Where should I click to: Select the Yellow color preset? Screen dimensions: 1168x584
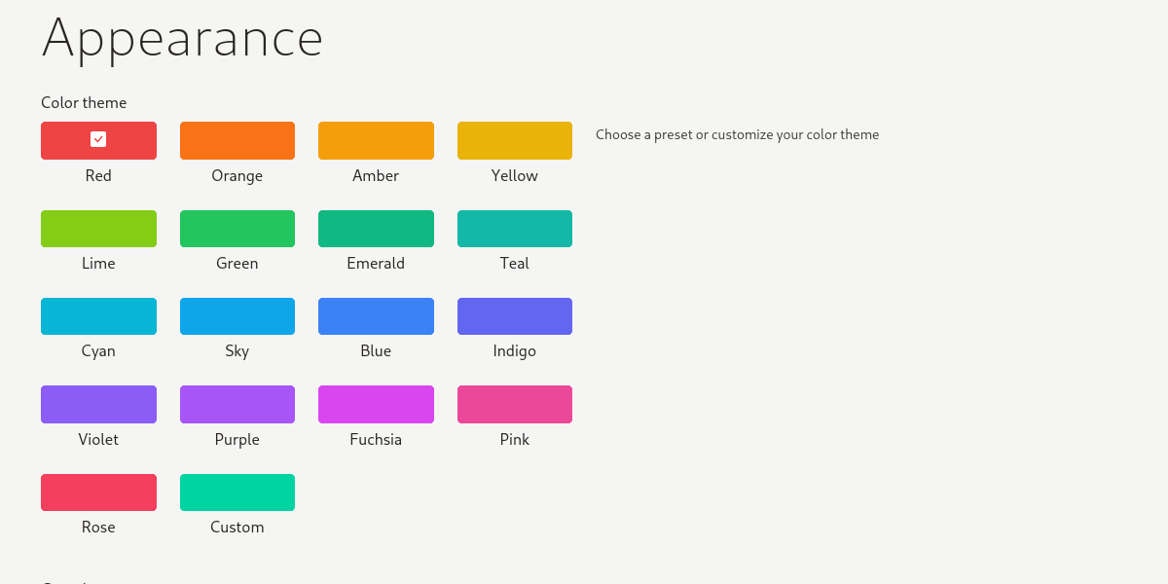(x=515, y=140)
